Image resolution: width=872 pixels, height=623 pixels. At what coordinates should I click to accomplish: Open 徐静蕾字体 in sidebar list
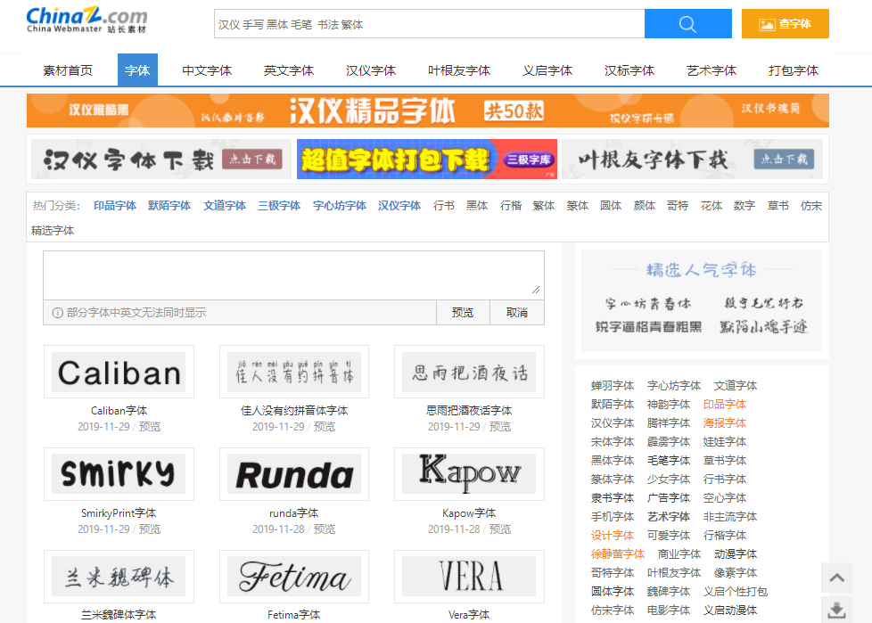tap(618, 554)
